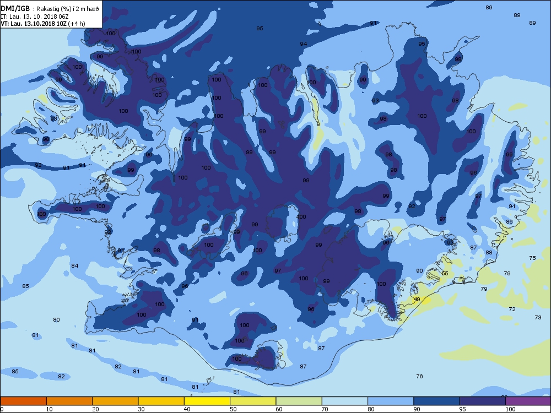
Task: Click the 'VT: Lau. 13.10.2018 10Z (+4 h)' line
Action: pyautogui.click(x=43, y=24)
